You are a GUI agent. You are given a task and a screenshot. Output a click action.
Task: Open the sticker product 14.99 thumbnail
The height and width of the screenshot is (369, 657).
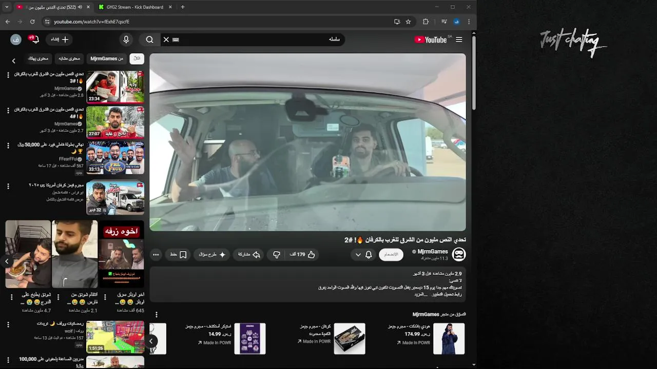tap(250, 338)
